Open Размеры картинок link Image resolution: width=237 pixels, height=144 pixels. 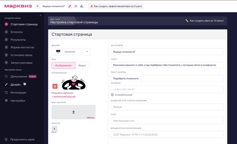click(62, 93)
